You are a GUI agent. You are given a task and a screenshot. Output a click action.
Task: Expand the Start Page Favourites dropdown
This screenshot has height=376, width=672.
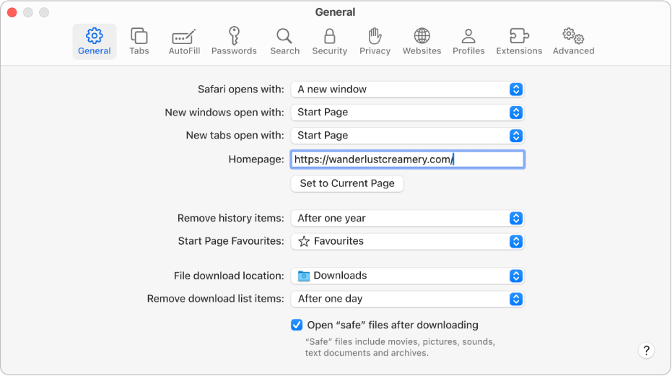click(407, 241)
